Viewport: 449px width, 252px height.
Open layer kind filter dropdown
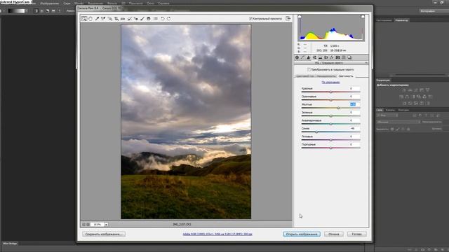387,115
